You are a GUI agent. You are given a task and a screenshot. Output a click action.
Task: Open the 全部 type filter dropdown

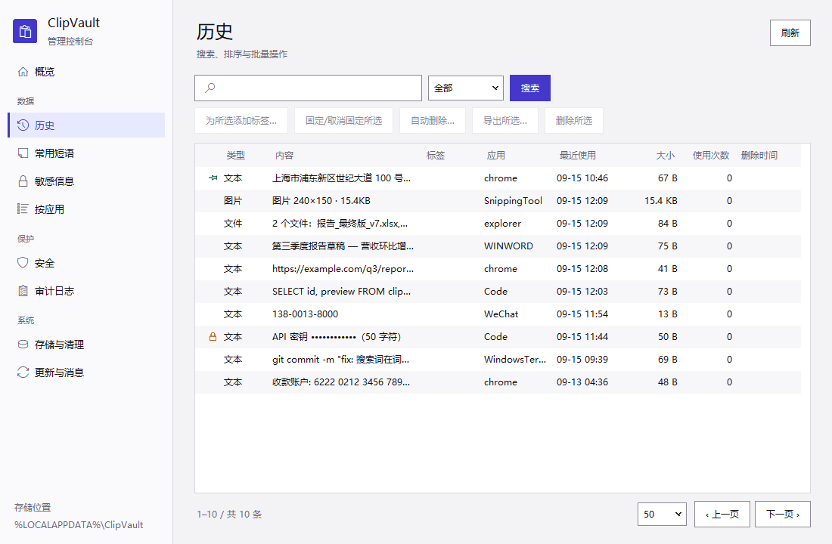point(466,88)
